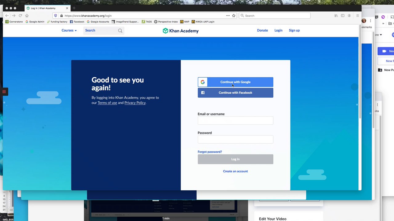
Task: Open a new tab with the plus button
Action: click(74, 8)
